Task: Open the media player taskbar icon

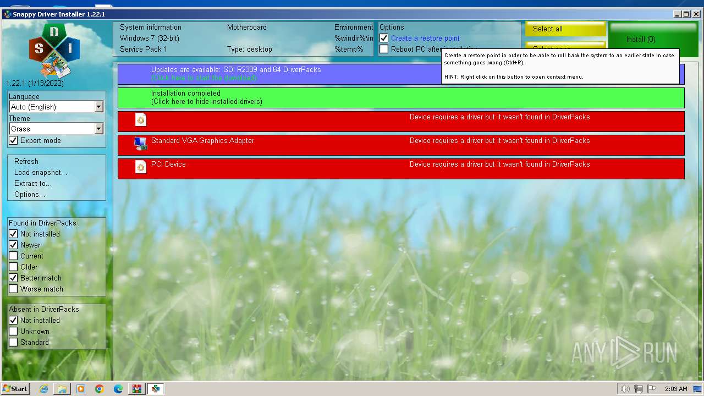Action: [81, 389]
